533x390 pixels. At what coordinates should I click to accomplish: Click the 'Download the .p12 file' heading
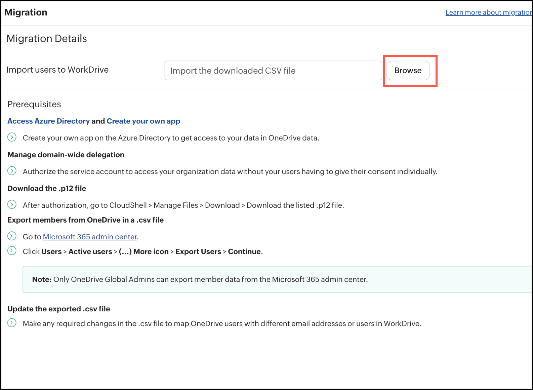[47, 188]
